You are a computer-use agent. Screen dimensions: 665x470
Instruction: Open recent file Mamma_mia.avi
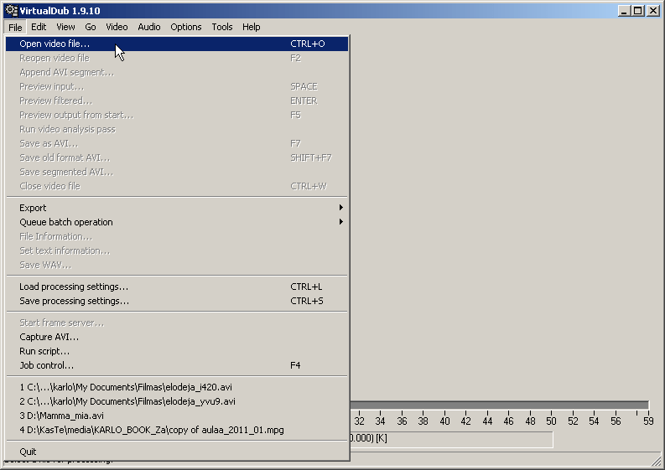(177, 416)
